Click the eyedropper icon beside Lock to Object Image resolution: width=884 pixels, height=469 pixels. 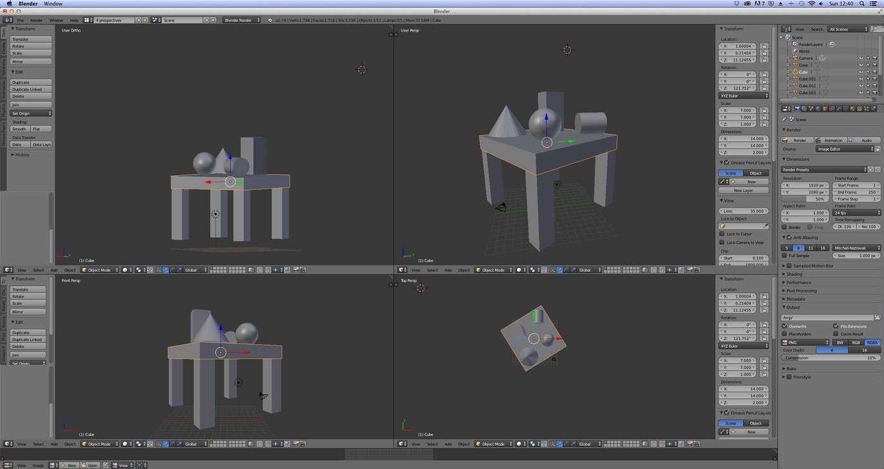point(765,225)
